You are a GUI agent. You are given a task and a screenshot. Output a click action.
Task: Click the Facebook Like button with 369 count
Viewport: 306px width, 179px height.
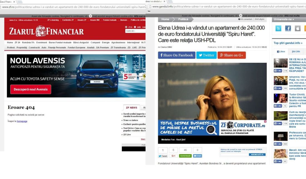pyautogui.click(x=278, y=144)
